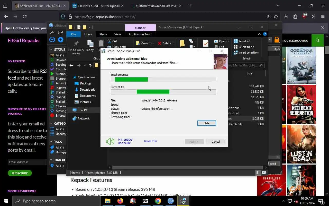Select All (1) under STATUS filter
The width and height of the screenshot is (329, 206).
point(58,55)
